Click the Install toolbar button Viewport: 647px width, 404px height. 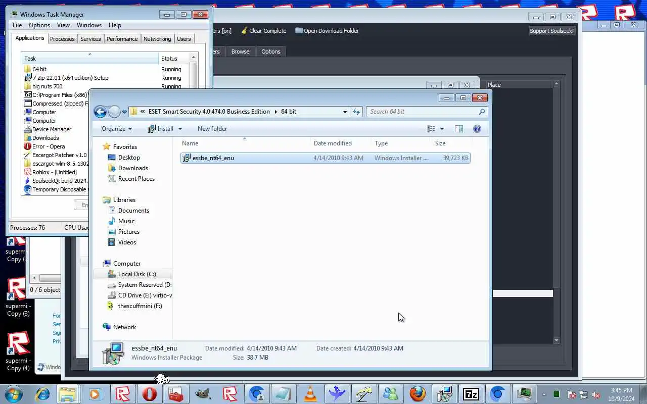click(161, 129)
